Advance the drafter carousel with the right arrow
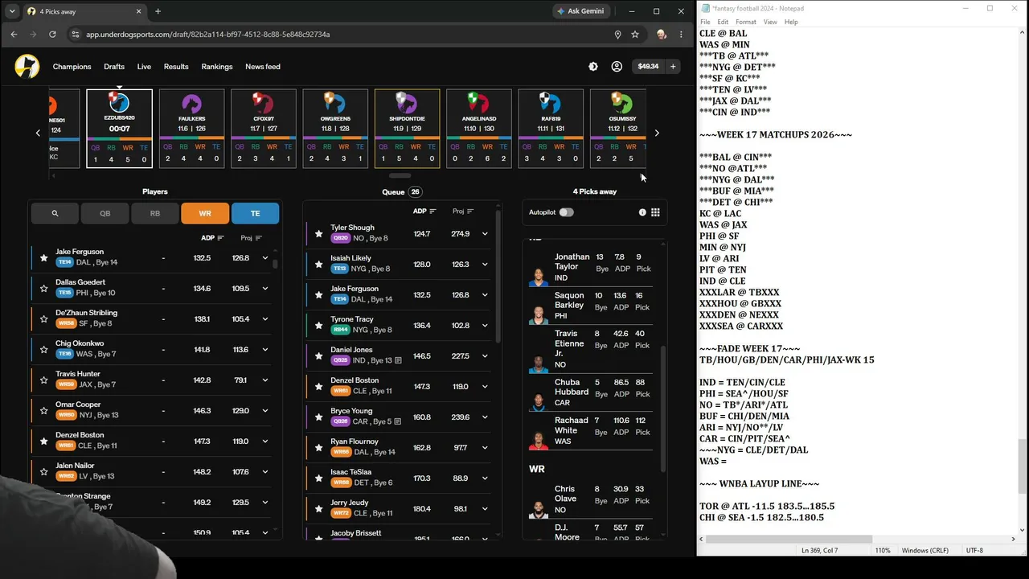Screen dimensions: 1029x579 (657, 133)
